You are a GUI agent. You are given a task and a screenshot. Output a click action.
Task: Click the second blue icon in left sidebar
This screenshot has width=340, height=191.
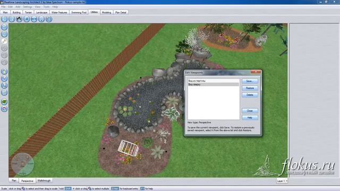coord(4,34)
